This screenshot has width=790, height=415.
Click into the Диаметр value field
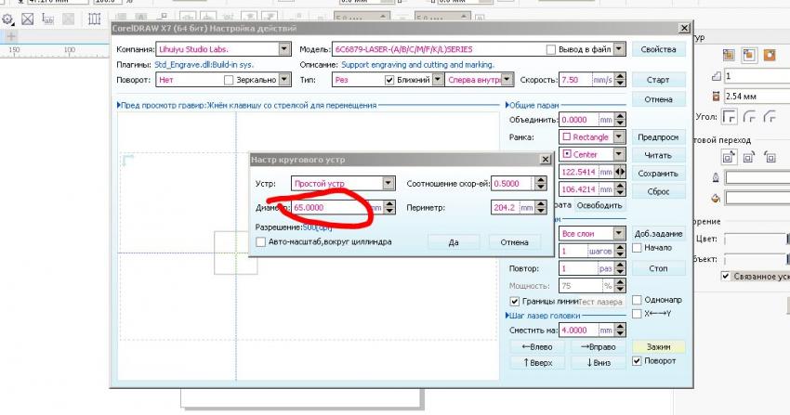[329, 208]
